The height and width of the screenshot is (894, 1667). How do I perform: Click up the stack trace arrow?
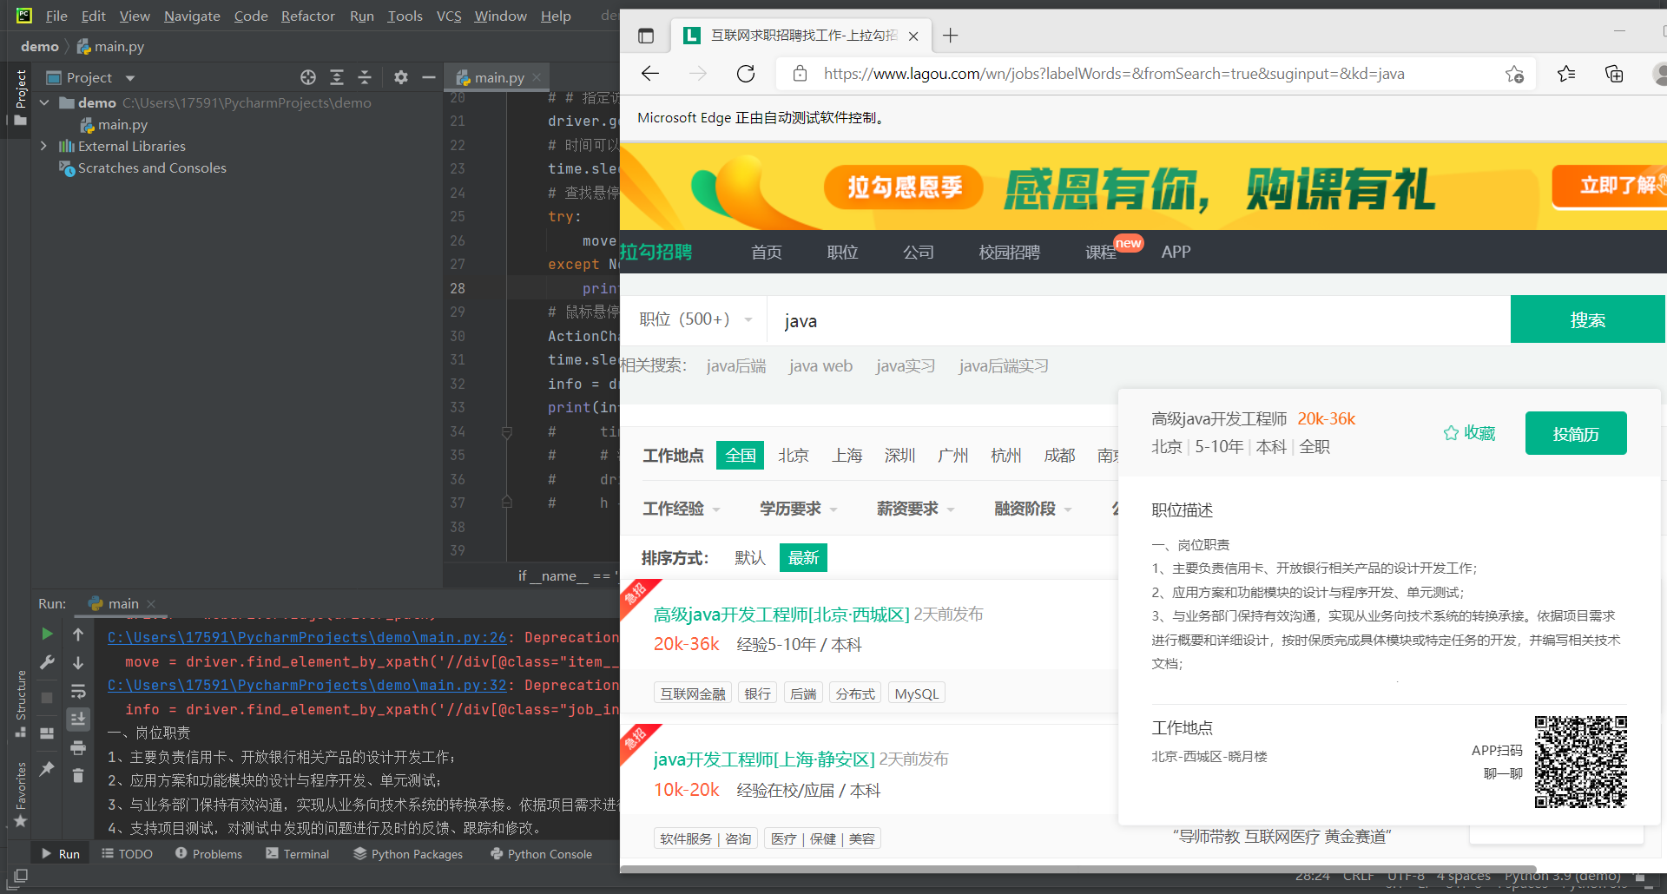tap(78, 634)
